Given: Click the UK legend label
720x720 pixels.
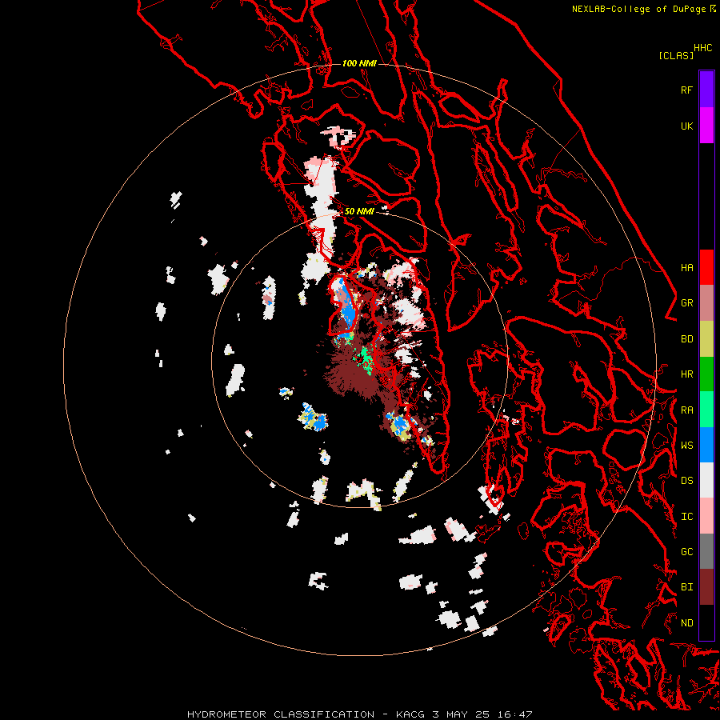Looking at the screenshot, I should pos(686,126).
